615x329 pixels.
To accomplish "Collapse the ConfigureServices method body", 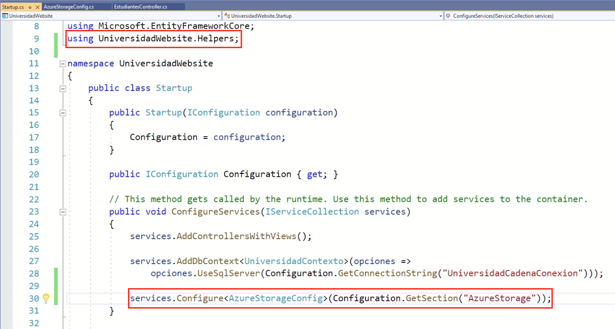I will 63,211.
